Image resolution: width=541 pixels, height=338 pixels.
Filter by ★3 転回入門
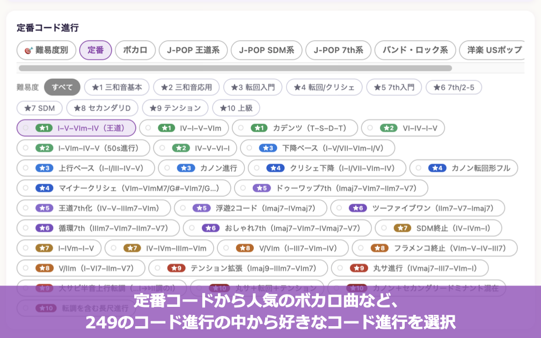(253, 87)
